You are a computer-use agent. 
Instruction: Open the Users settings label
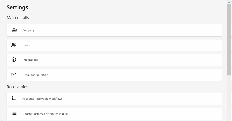point(26,45)
